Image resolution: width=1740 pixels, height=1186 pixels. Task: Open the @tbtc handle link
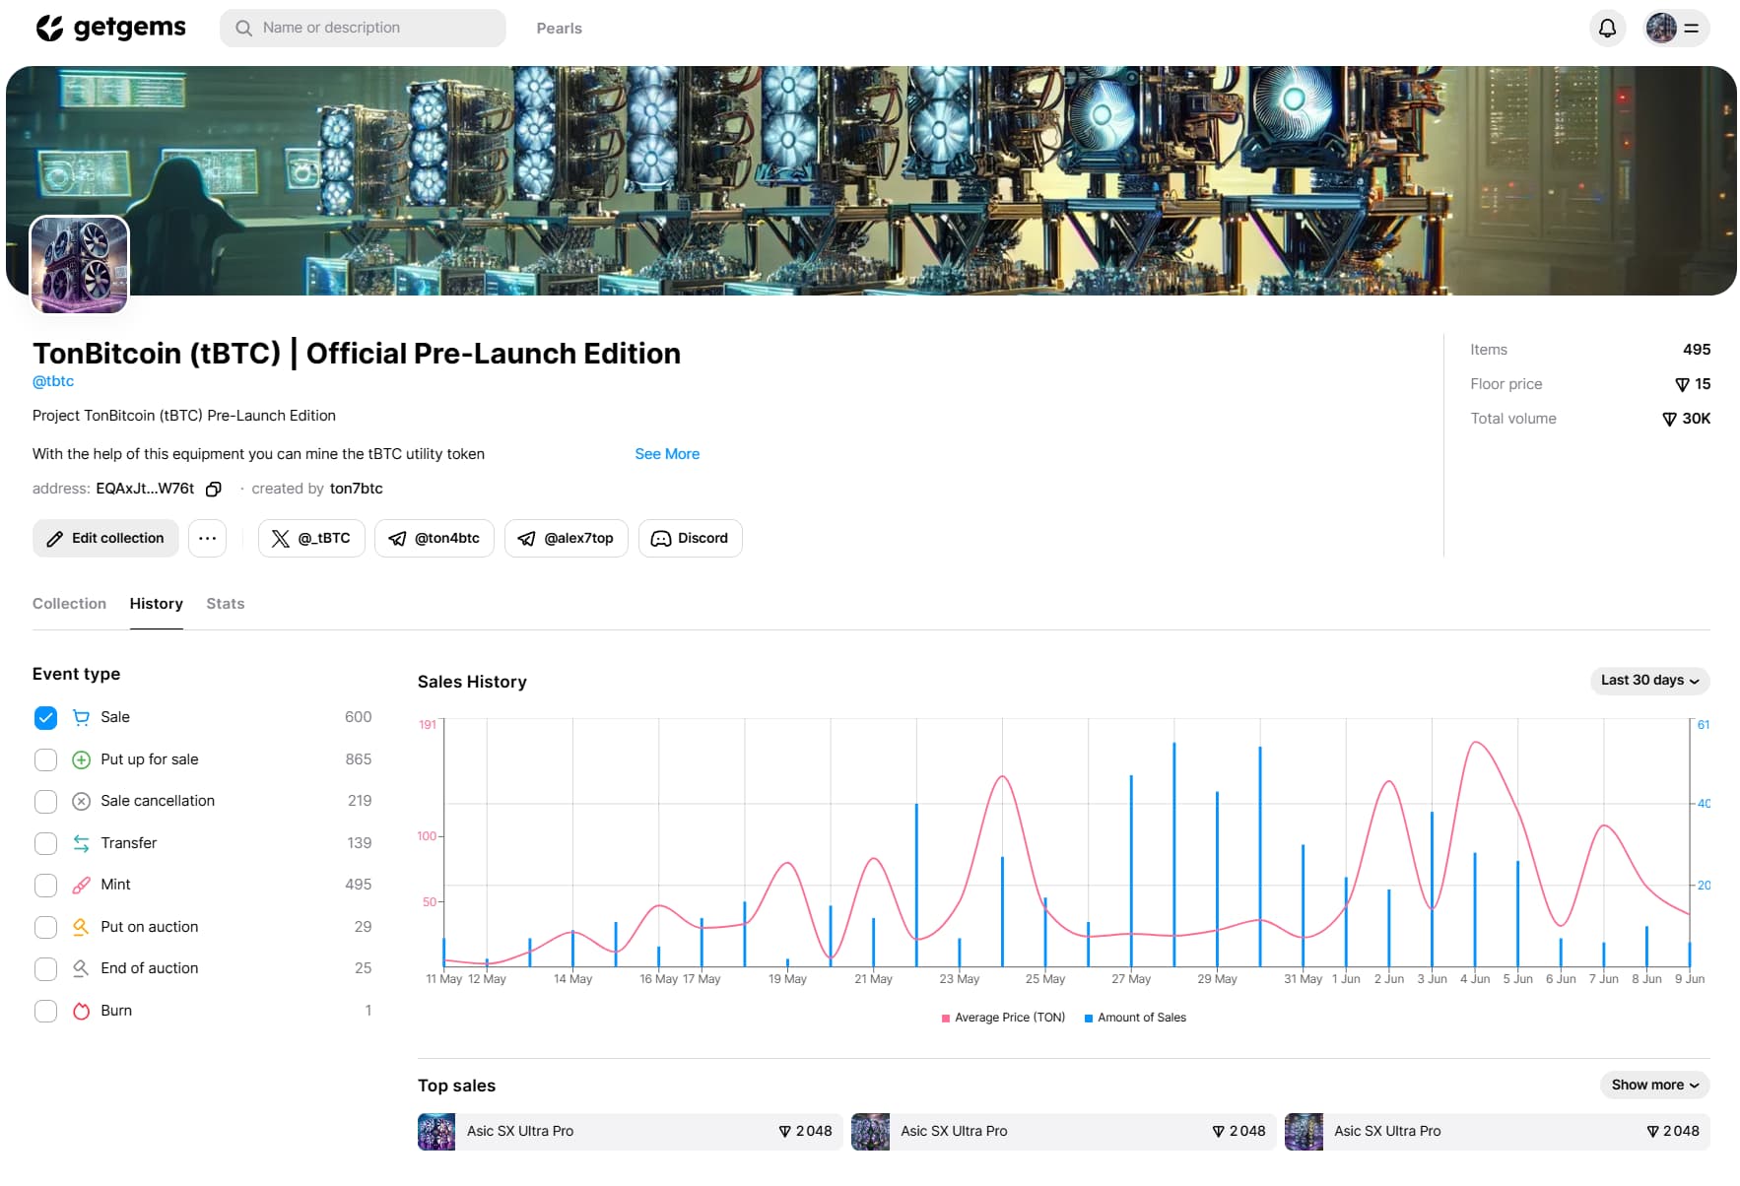53,381
